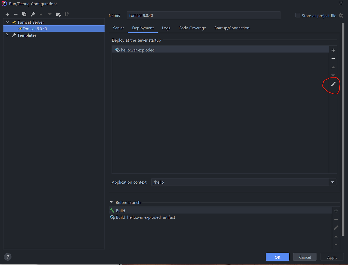Enable Store as project file
This screenshot has width=348, height=265.
tap(297, 16)
